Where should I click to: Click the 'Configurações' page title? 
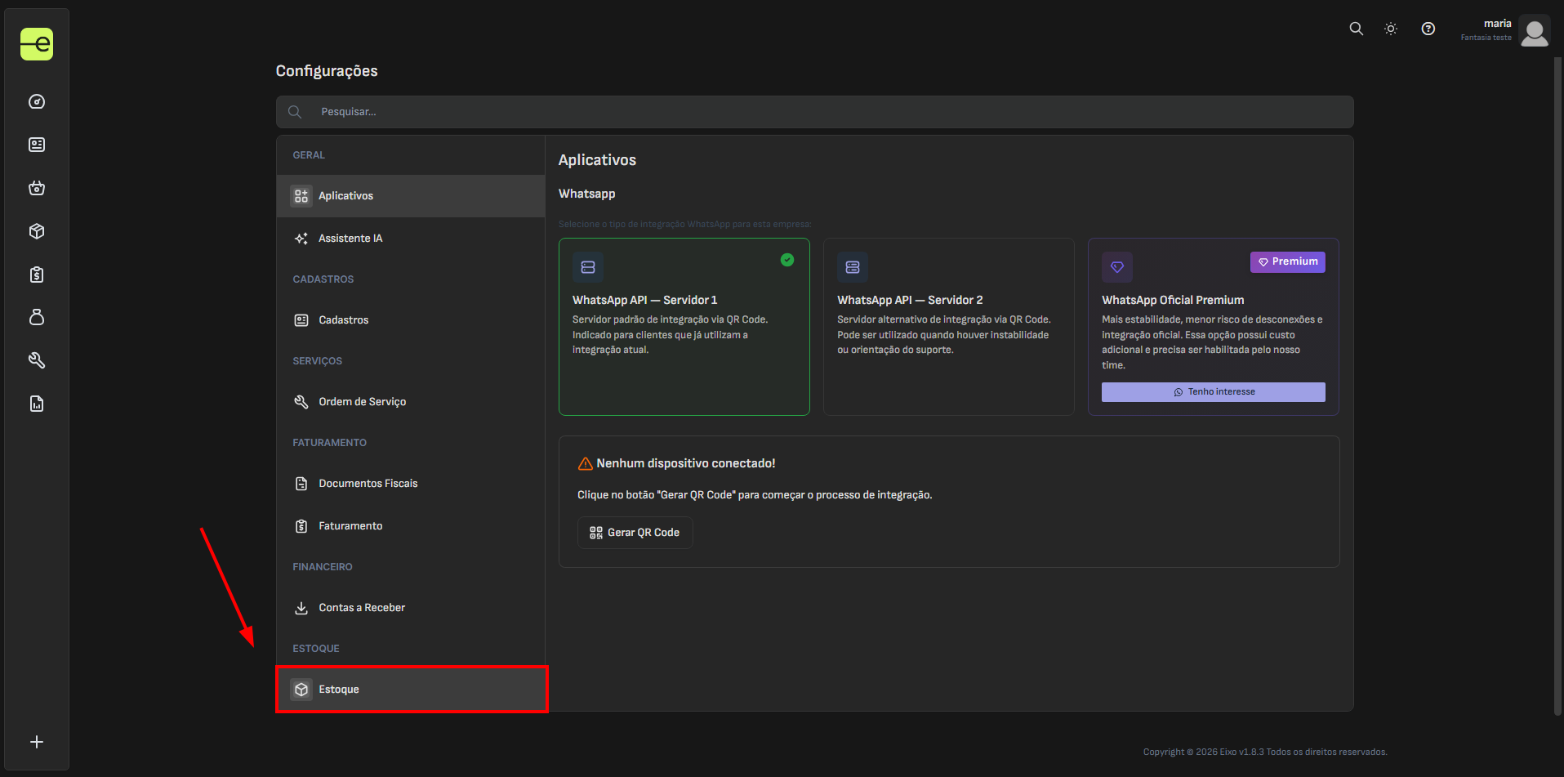[327, 71]
